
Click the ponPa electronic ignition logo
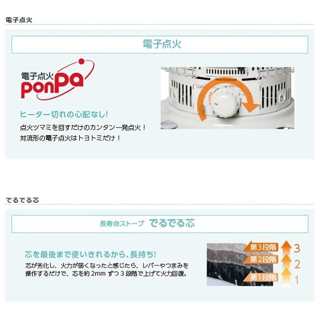pos(58,79)
